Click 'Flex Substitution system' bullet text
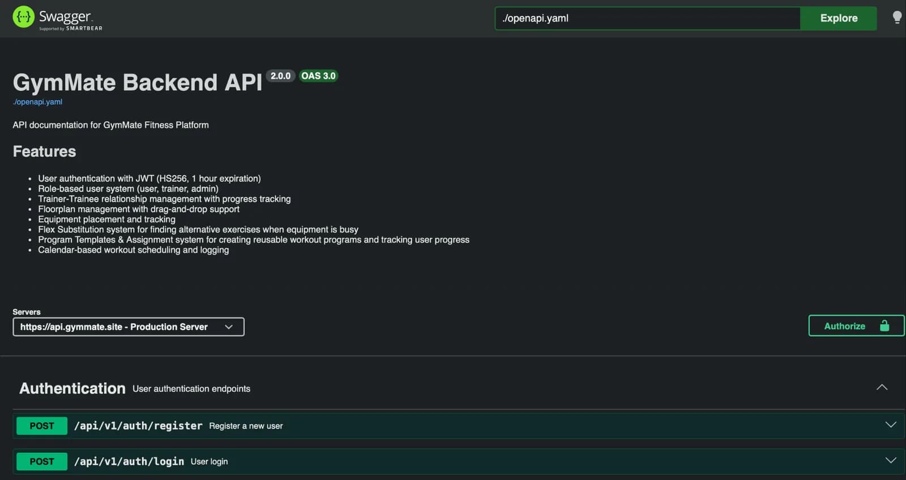906x480 pixels. click(x=198, y=229)
